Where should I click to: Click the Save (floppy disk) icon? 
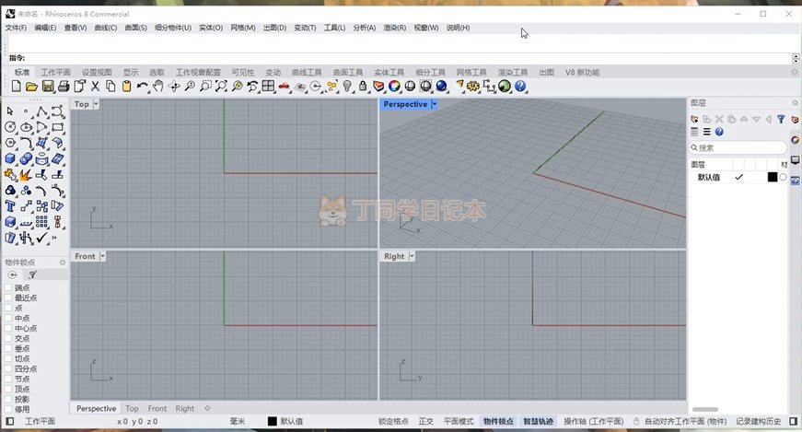coord(47,87)
